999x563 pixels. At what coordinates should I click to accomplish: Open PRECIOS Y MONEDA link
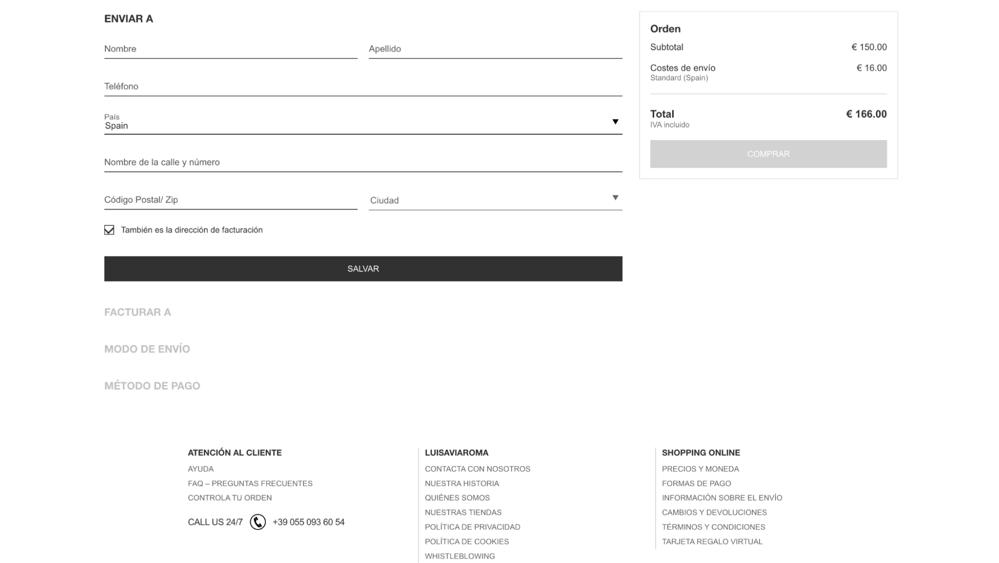click(x=700, y=469)
